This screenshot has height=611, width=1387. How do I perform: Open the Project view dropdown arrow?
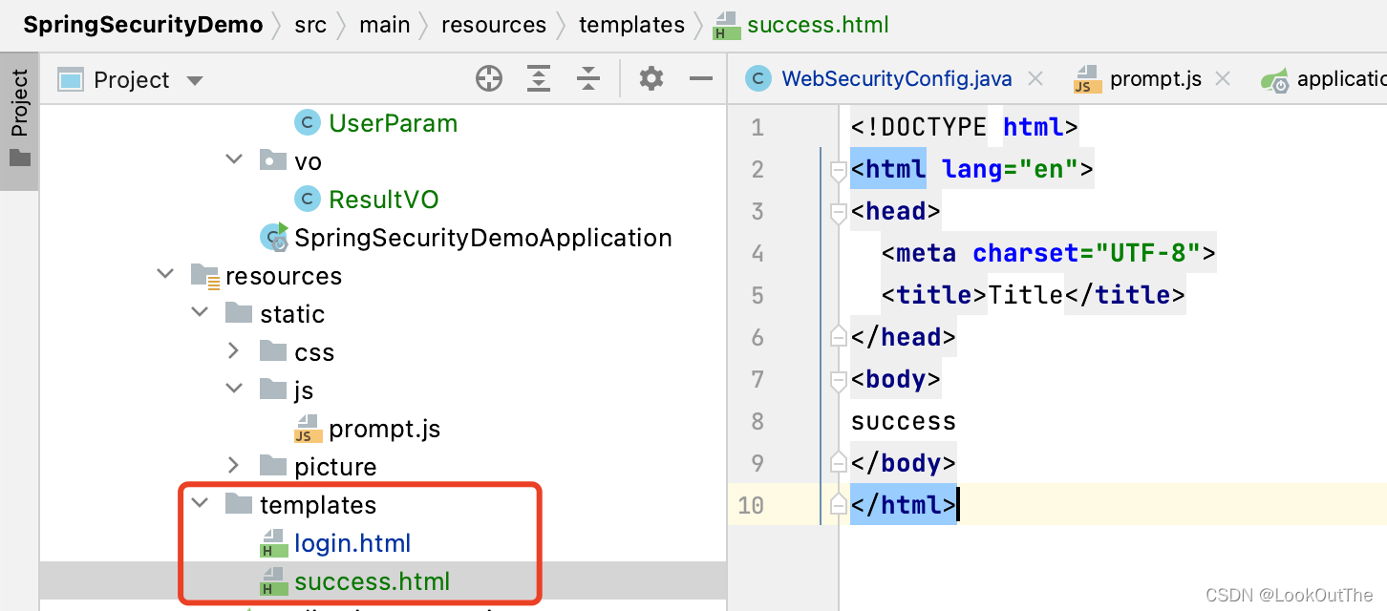tap(195, 81)
